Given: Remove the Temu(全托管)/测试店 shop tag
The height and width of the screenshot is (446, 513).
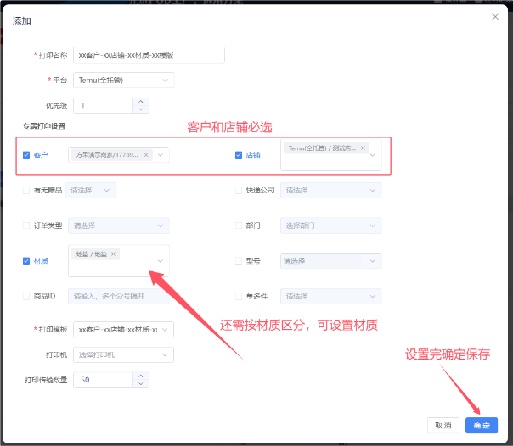Looking at the screenshot, I should (x=363, y=148).
